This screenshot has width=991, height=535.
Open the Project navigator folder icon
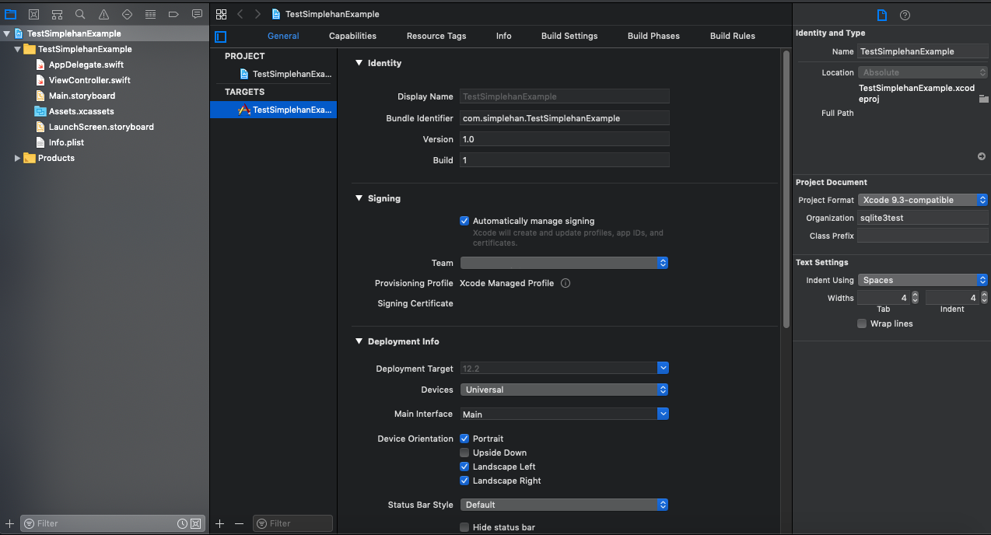[10, 14]
